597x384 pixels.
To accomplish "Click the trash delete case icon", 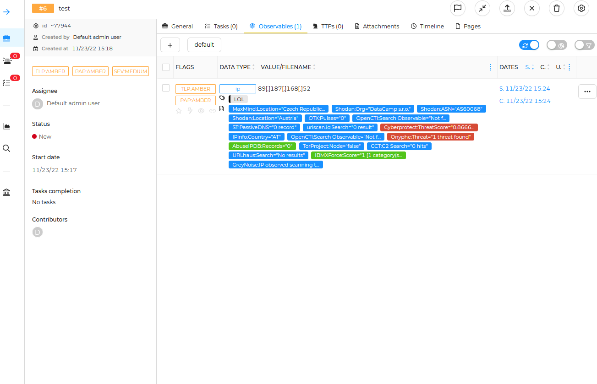I will [x=557, y=8].
